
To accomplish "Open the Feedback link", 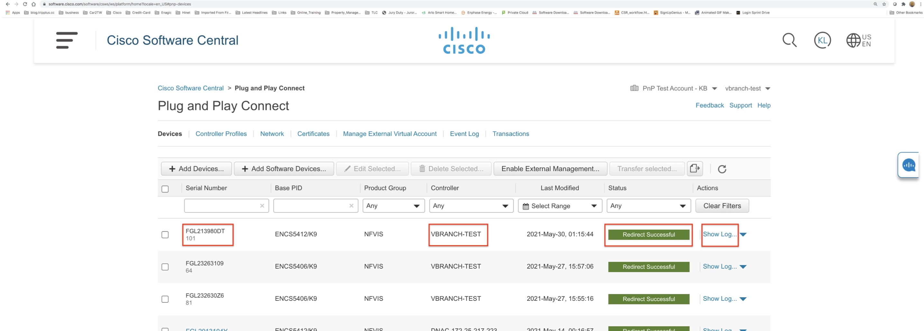I will point(709,105).
